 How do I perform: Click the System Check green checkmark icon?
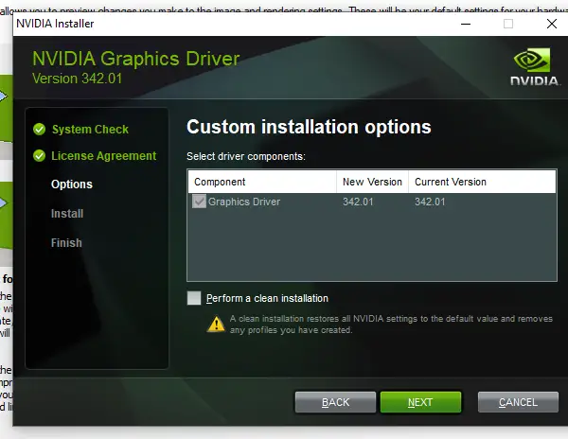(39, 130)
